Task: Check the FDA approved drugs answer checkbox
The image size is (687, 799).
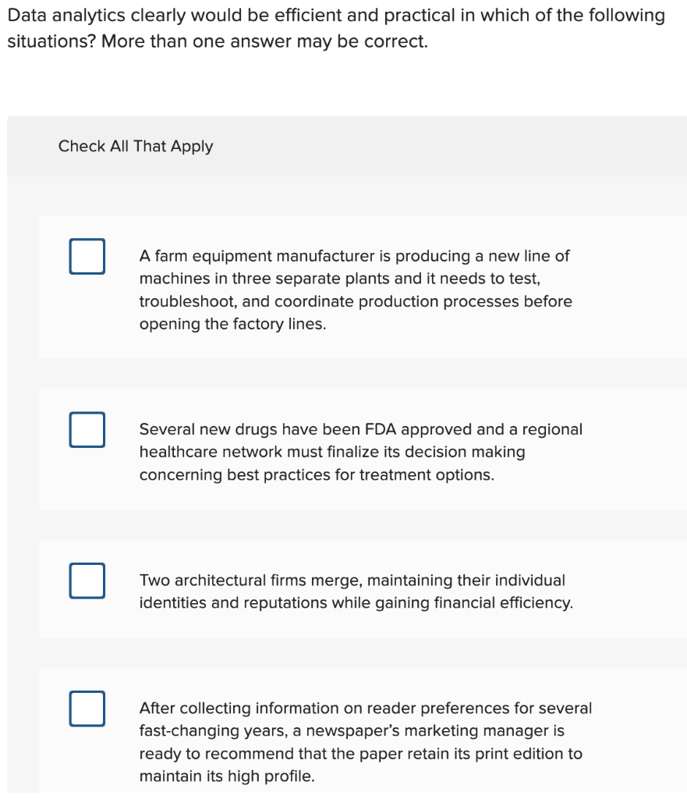Action: pos(87,429)
